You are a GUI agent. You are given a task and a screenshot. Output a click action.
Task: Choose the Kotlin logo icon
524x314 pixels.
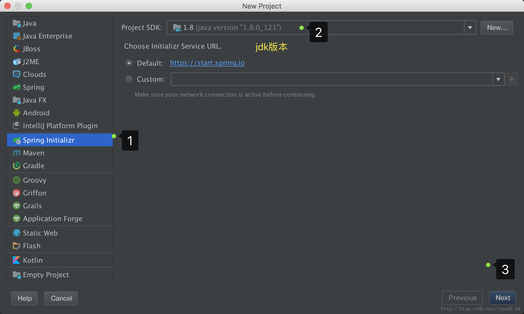coord(17,260)
